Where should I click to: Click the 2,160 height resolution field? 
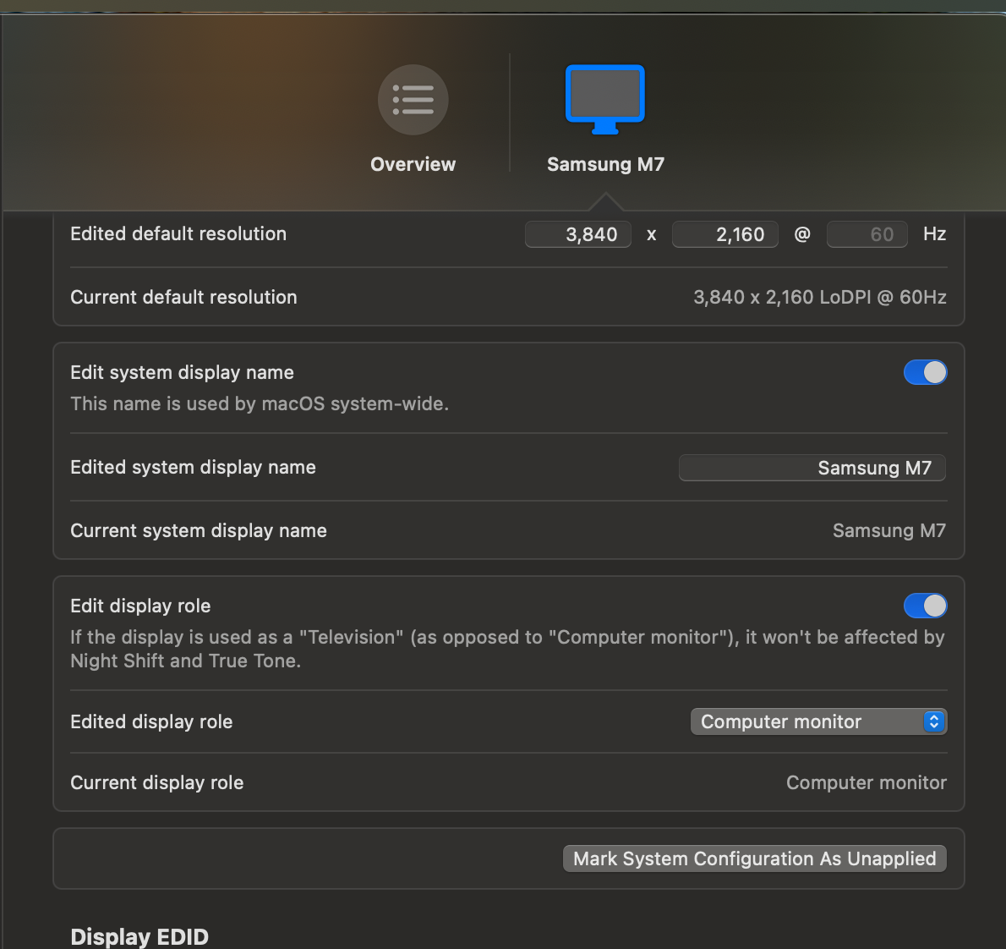[x=724, y=234]
